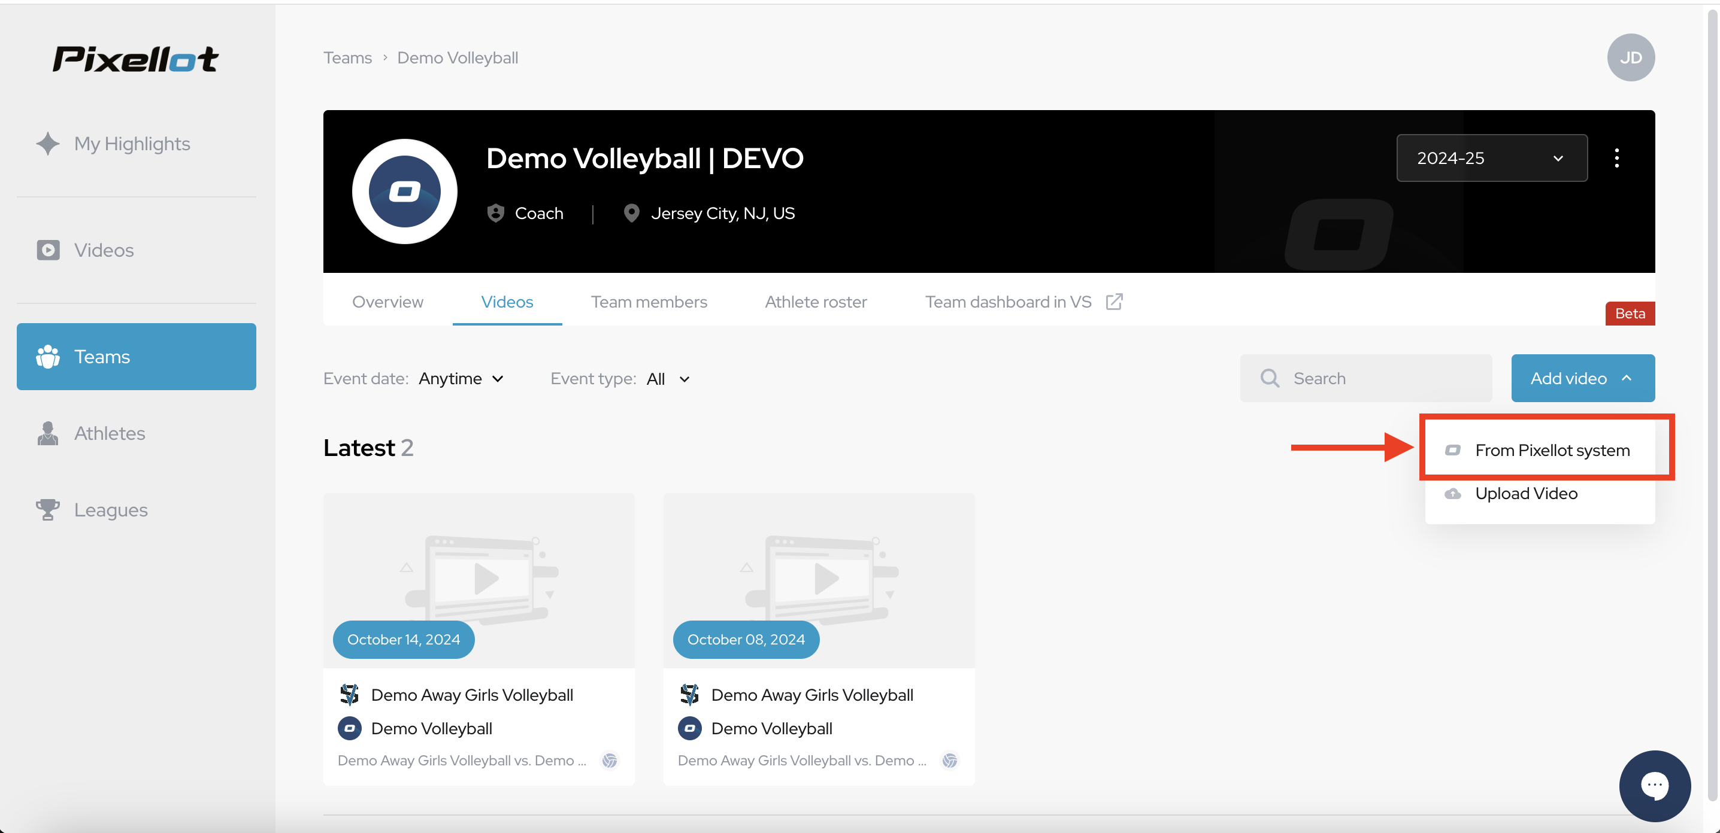
Task: Click Demo Away Girls Volleyball on October 08 card
Action: tap(812, 694)
